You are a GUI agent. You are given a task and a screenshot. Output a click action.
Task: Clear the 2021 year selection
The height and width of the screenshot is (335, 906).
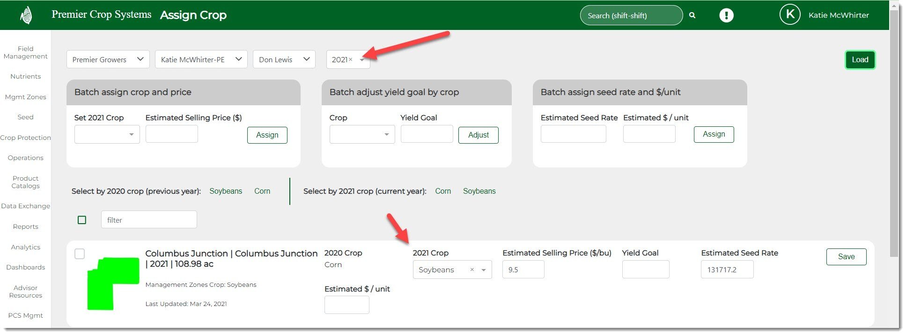[350, 59]
